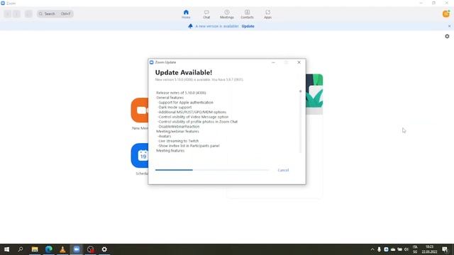Image resolution: width=454 pixels, height=255 pixels.
Task: Open the Windows Start menu
Action: [x=6, y=249]
